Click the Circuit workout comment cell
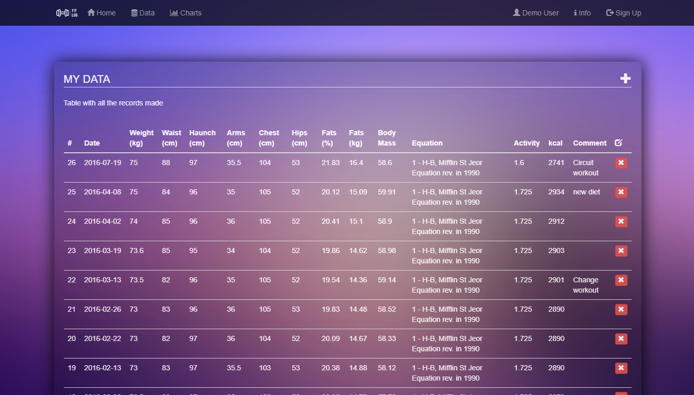The height and width of the screenshot is (395, 694). click(586, 168)
